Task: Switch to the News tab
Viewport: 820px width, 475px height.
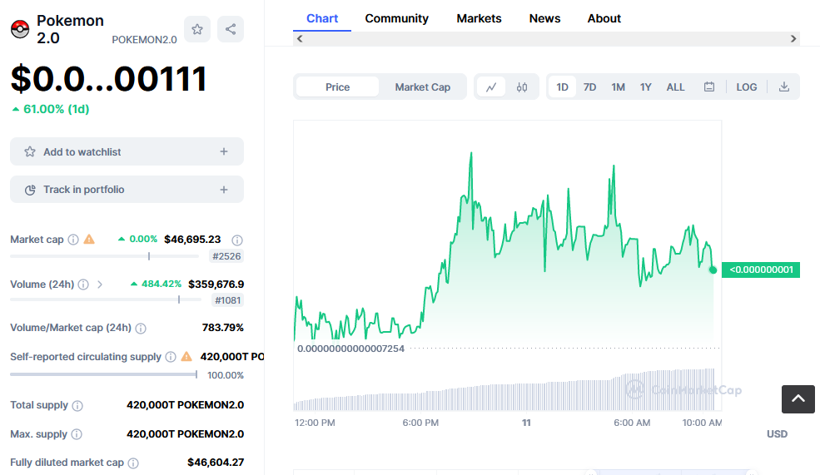Action: pos(544,18)
